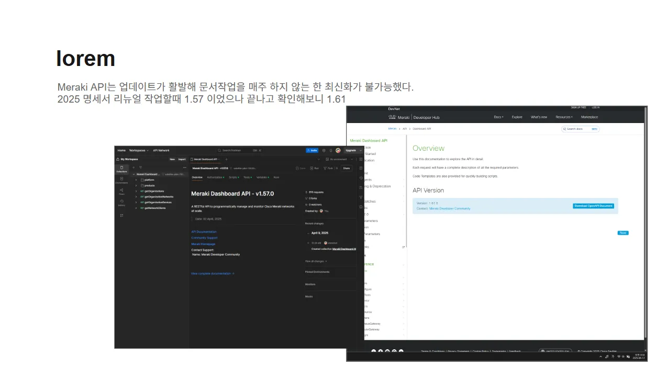Screen dimensions: 656x366
Task: Switch to the Tests tab
Action: point(247,178)
